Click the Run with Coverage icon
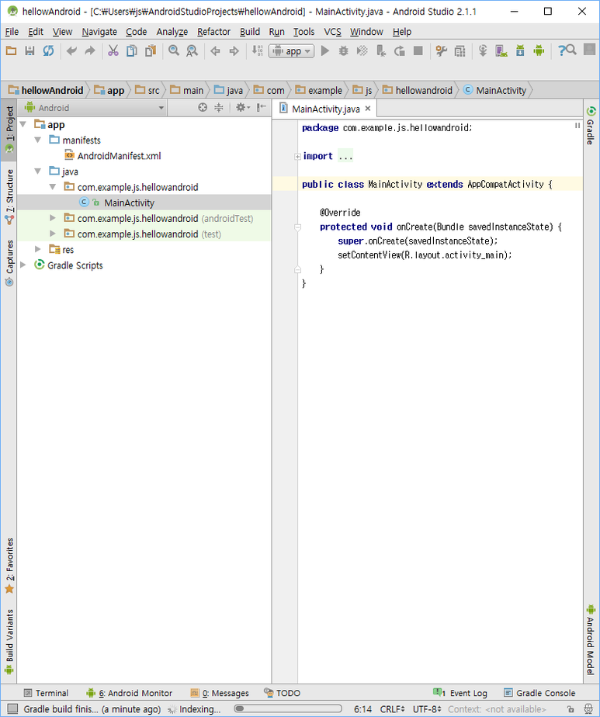This screenshot has width=600, height=717. click(x=362, y=50)
